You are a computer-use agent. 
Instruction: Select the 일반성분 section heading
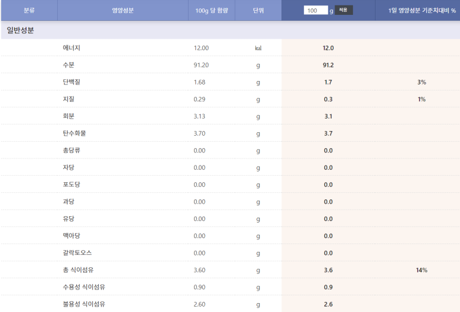click(x=20, y=30)
